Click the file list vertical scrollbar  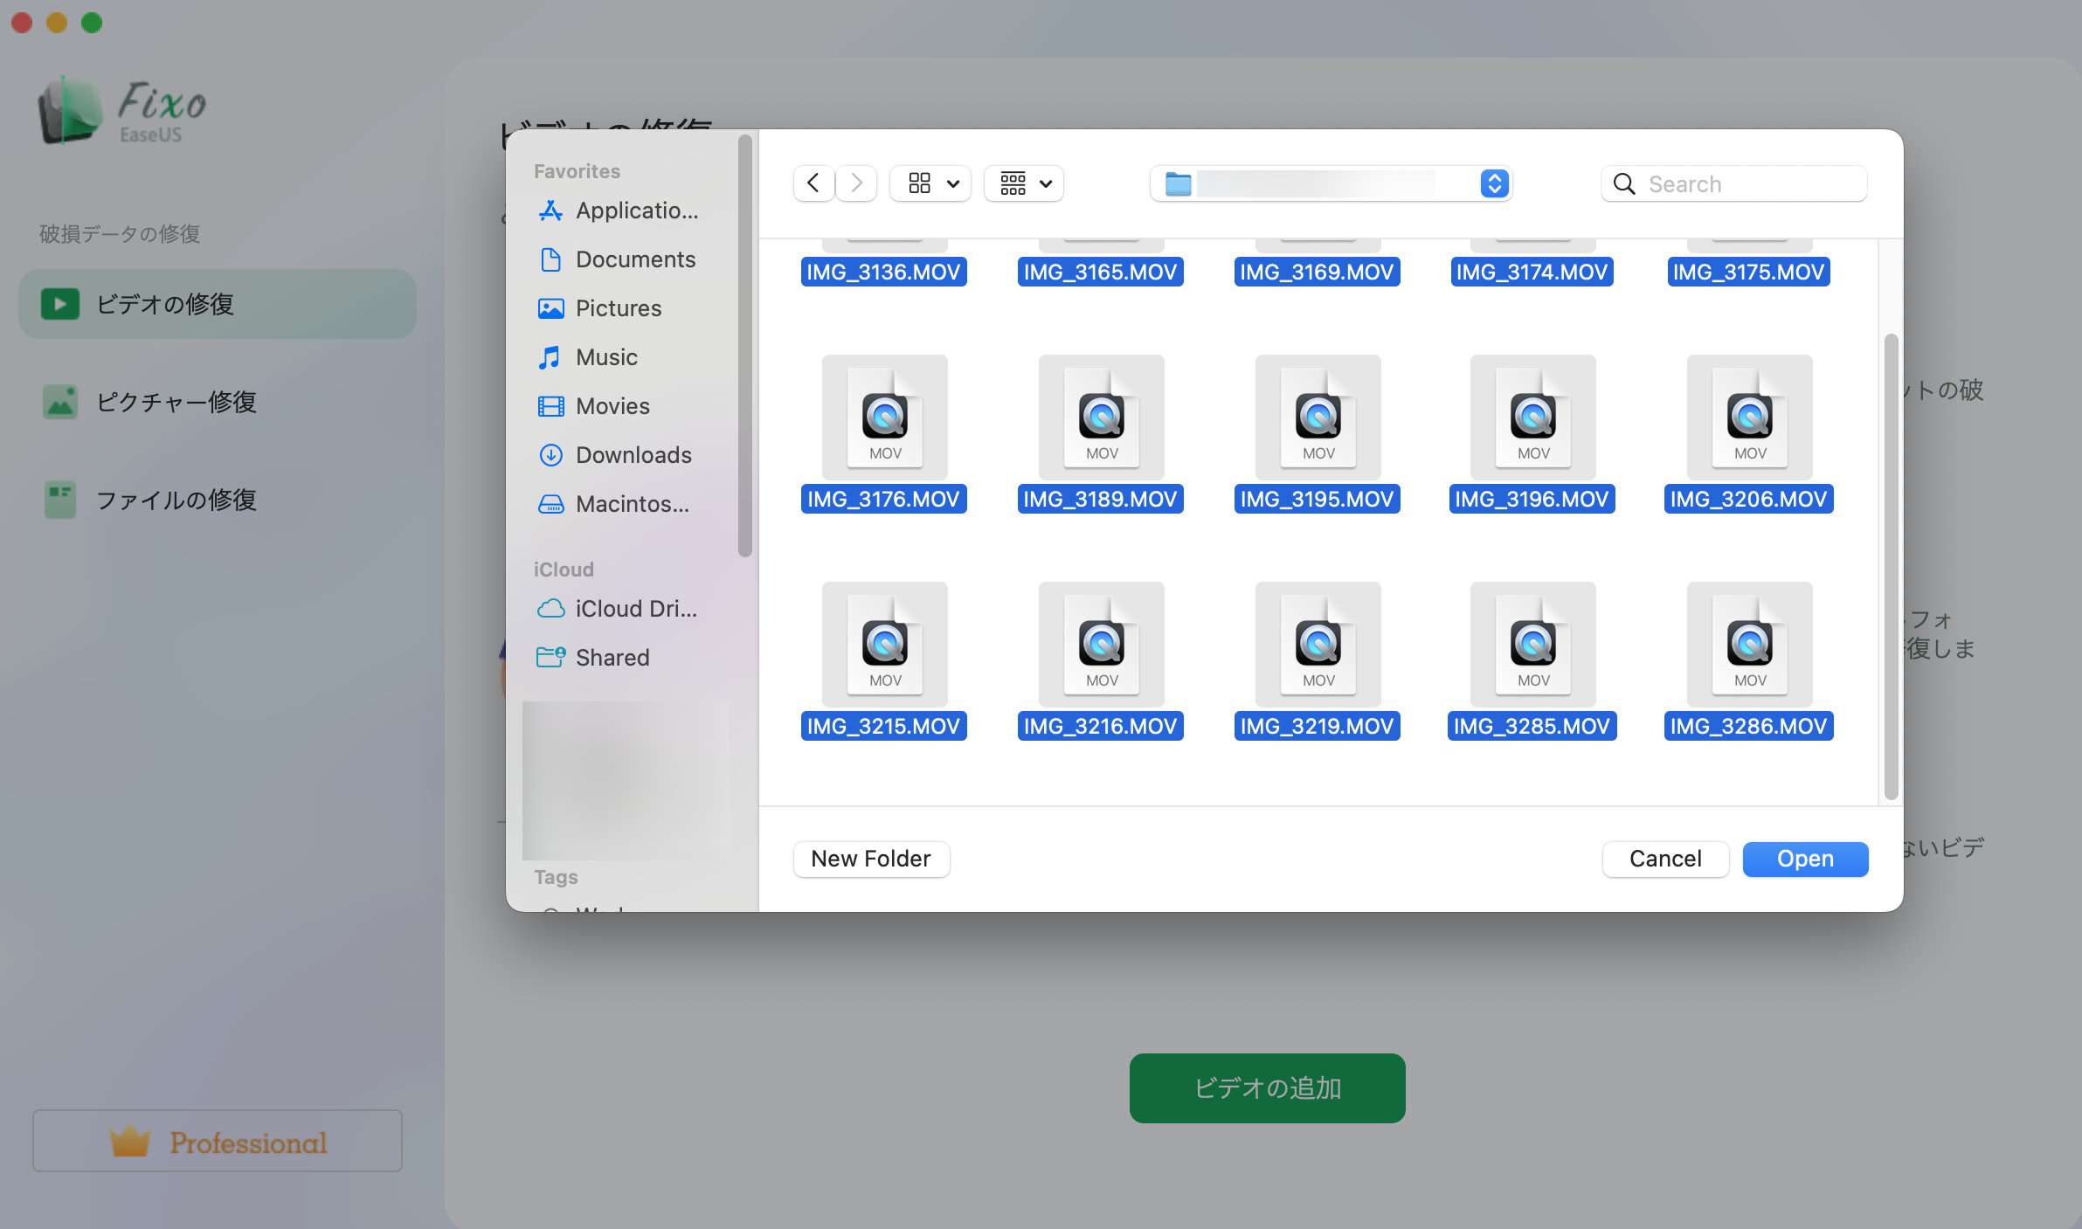point(1891,566)
